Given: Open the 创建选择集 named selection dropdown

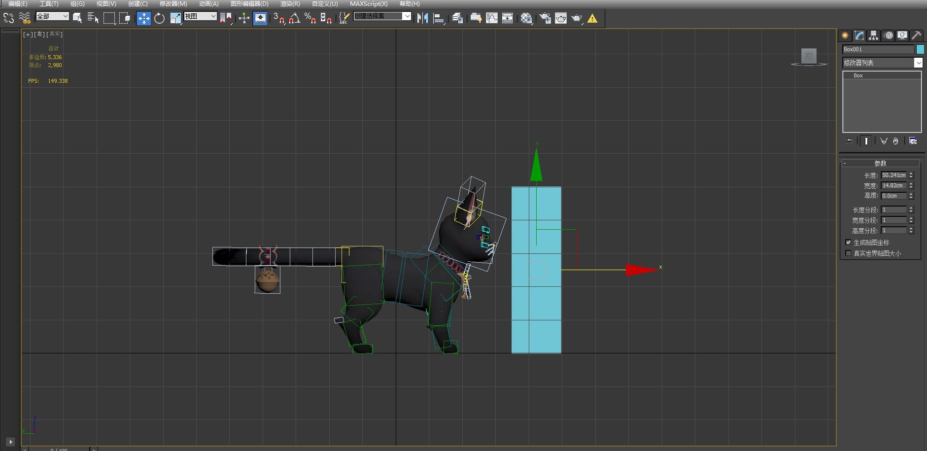Looking at the screenshot, I should pos(382,16).
